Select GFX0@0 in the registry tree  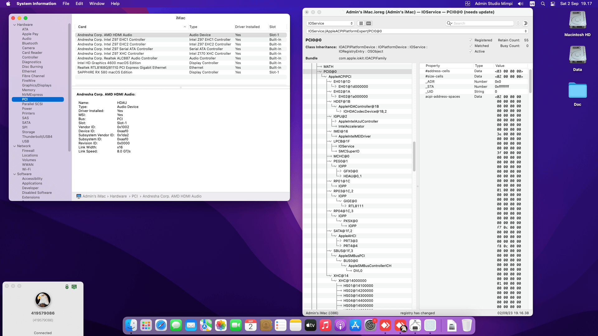(x=350, y=171)
